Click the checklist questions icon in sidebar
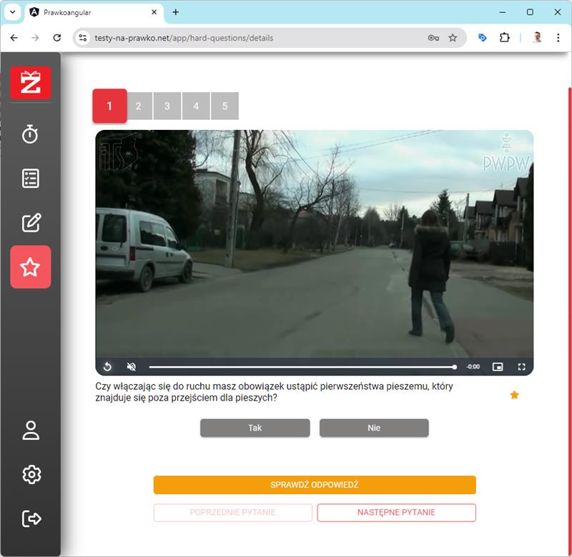Viewport: 572px width, 557px height. tap(30, 179)
